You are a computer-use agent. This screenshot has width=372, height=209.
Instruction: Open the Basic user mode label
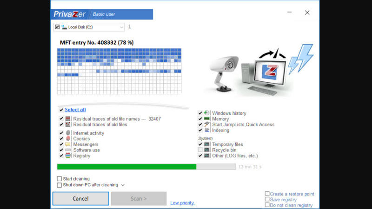coord(105,14)
